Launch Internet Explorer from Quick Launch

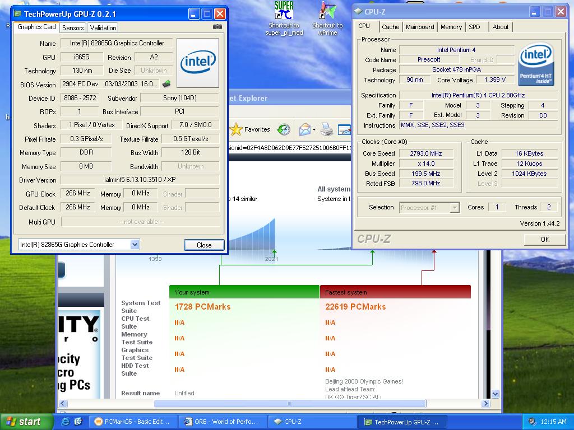(65, 422)
